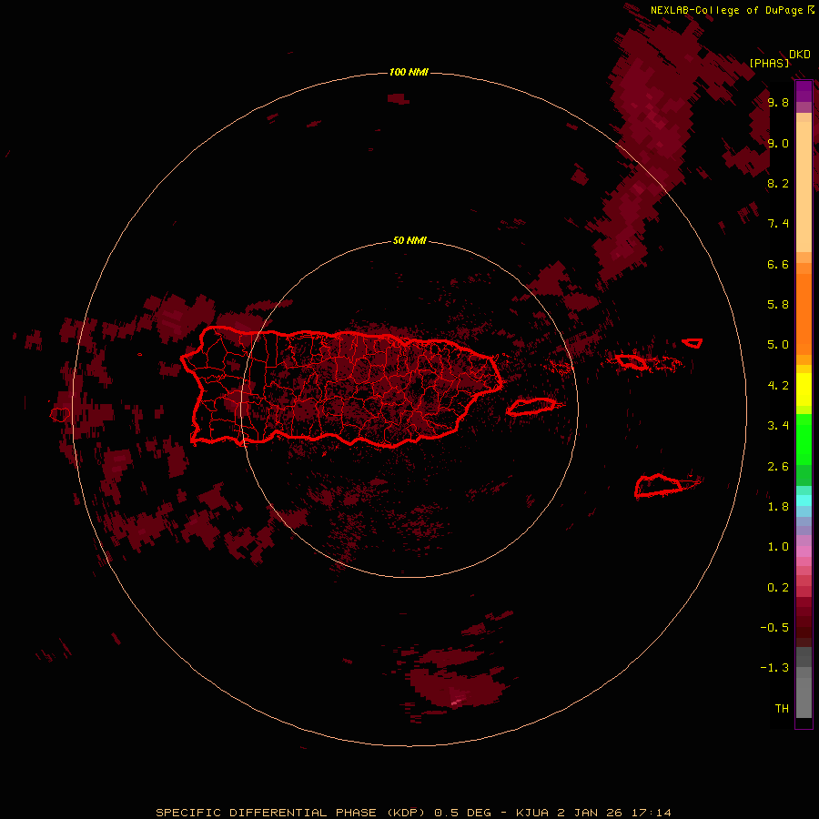The width and height of the screenshot is (819, 819).
Task: Click the Vieques island outline east of Puerto Rico
Action: [531, 407]
